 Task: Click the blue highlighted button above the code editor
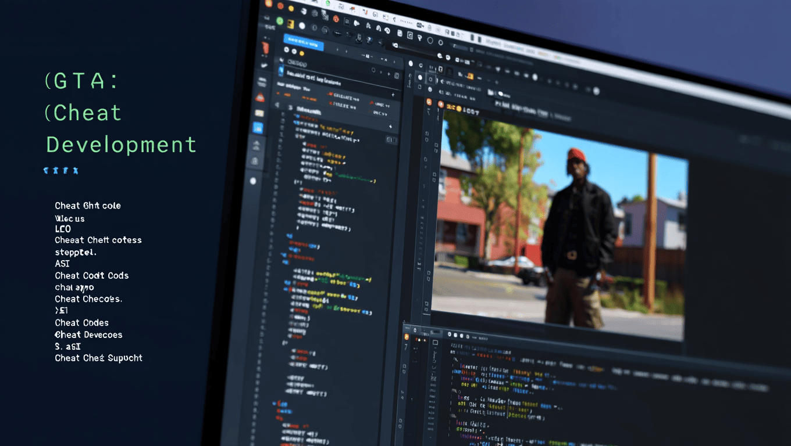304,43
